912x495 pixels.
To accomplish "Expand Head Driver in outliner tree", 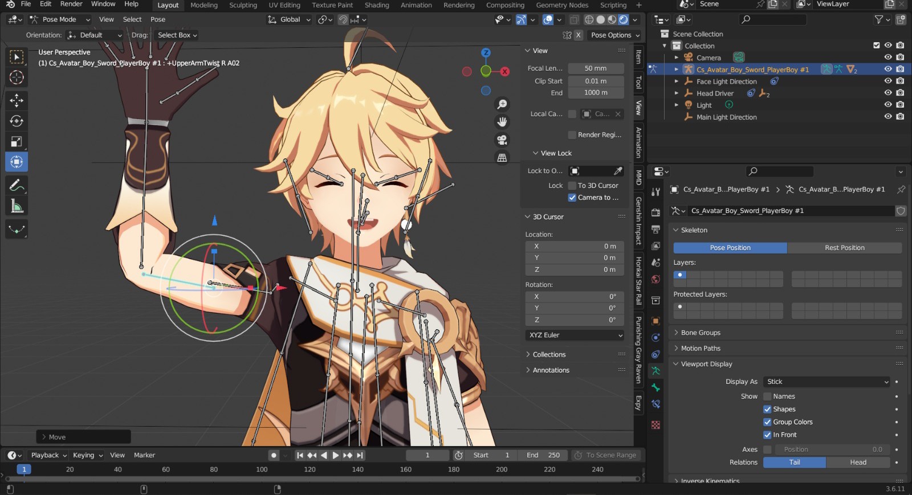I will (x=677, y=93).
